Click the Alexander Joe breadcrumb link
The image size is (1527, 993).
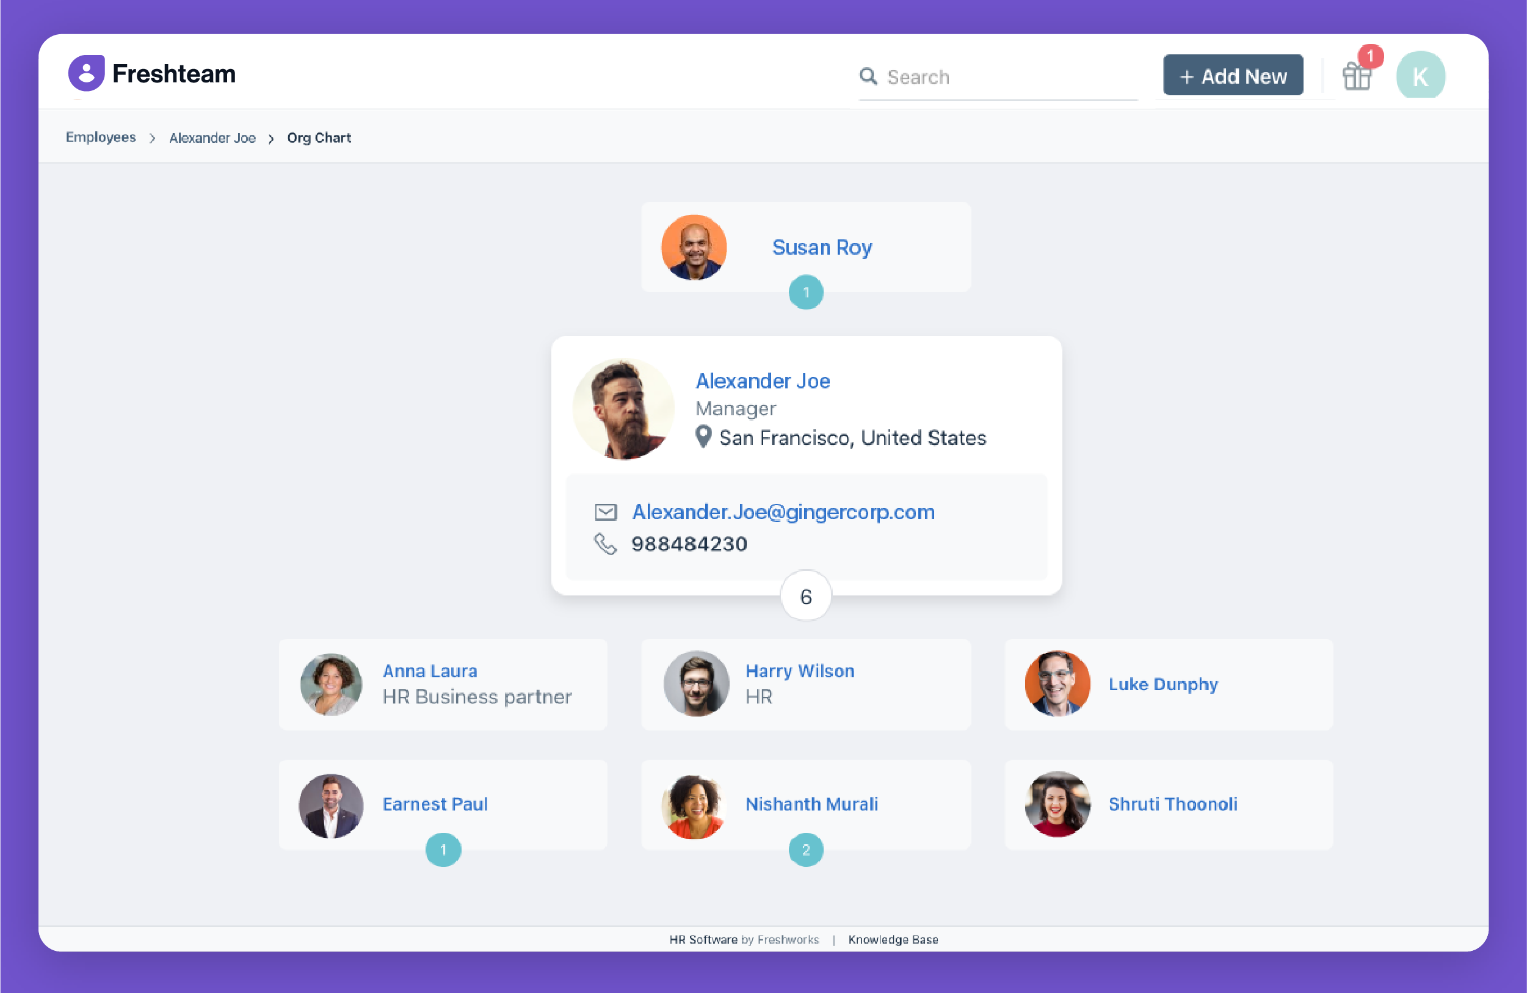click(x=211, y=138)
